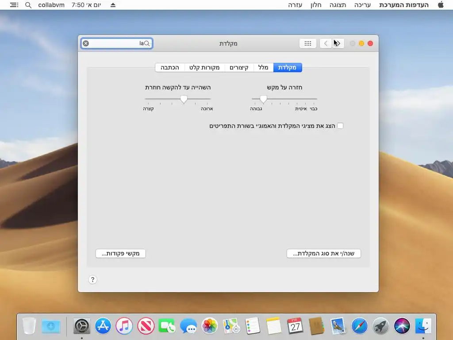Click the שנה/י את סוג המקלדת button
The width and height of the screenshot is (453, 340).
[323, 254]
